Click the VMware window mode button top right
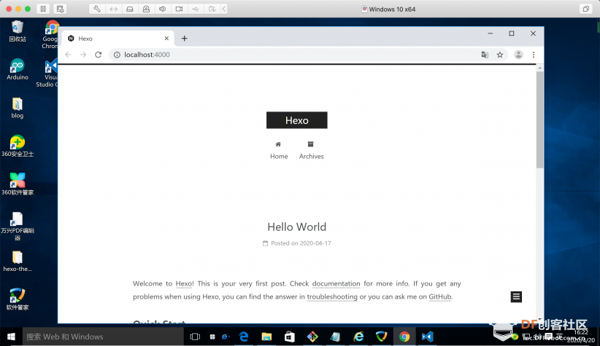This screenshot has height=346, width=600. [x=586, y=9]
